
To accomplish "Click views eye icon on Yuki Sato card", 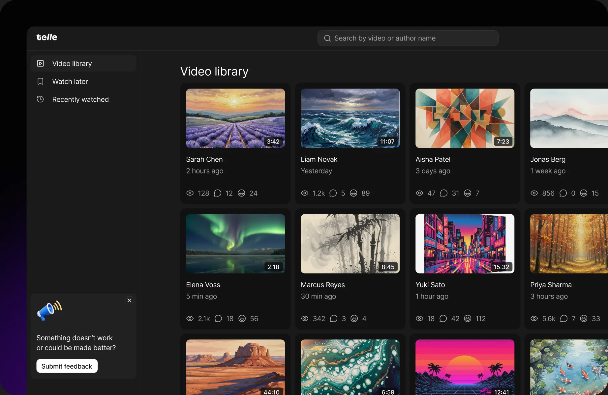I will tap(419, 319).
